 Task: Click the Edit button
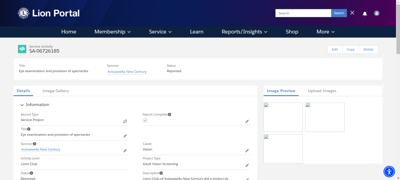(335, 49)
